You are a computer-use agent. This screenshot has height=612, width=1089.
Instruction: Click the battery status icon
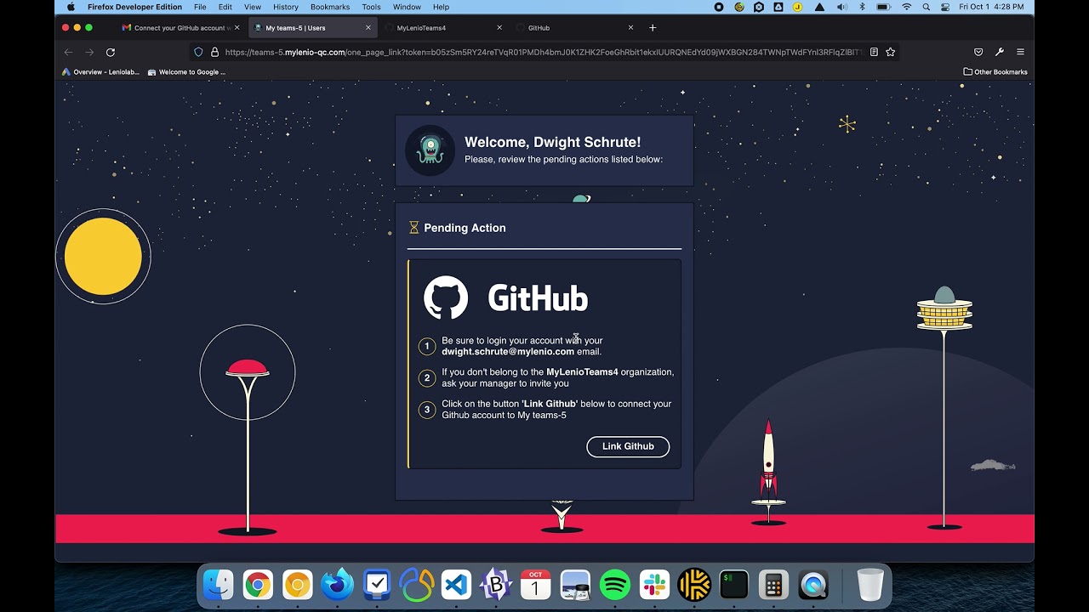click(x=884, y=7)
